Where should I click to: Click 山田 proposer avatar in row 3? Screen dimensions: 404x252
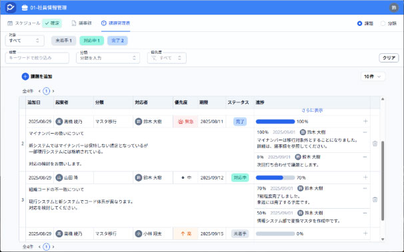coord(59,178)
